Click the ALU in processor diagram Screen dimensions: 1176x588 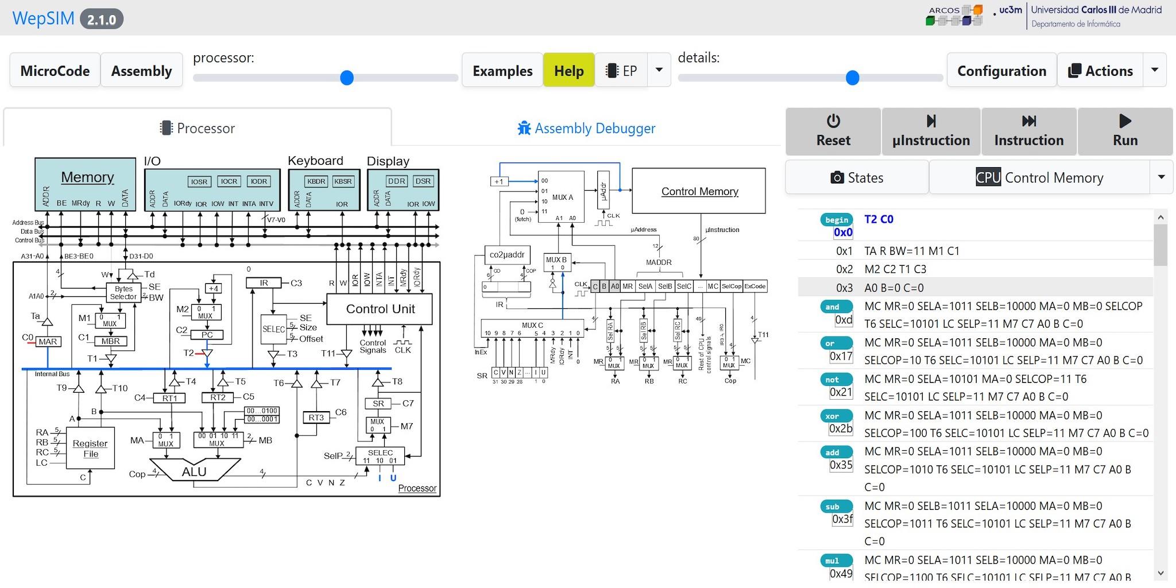194,471
